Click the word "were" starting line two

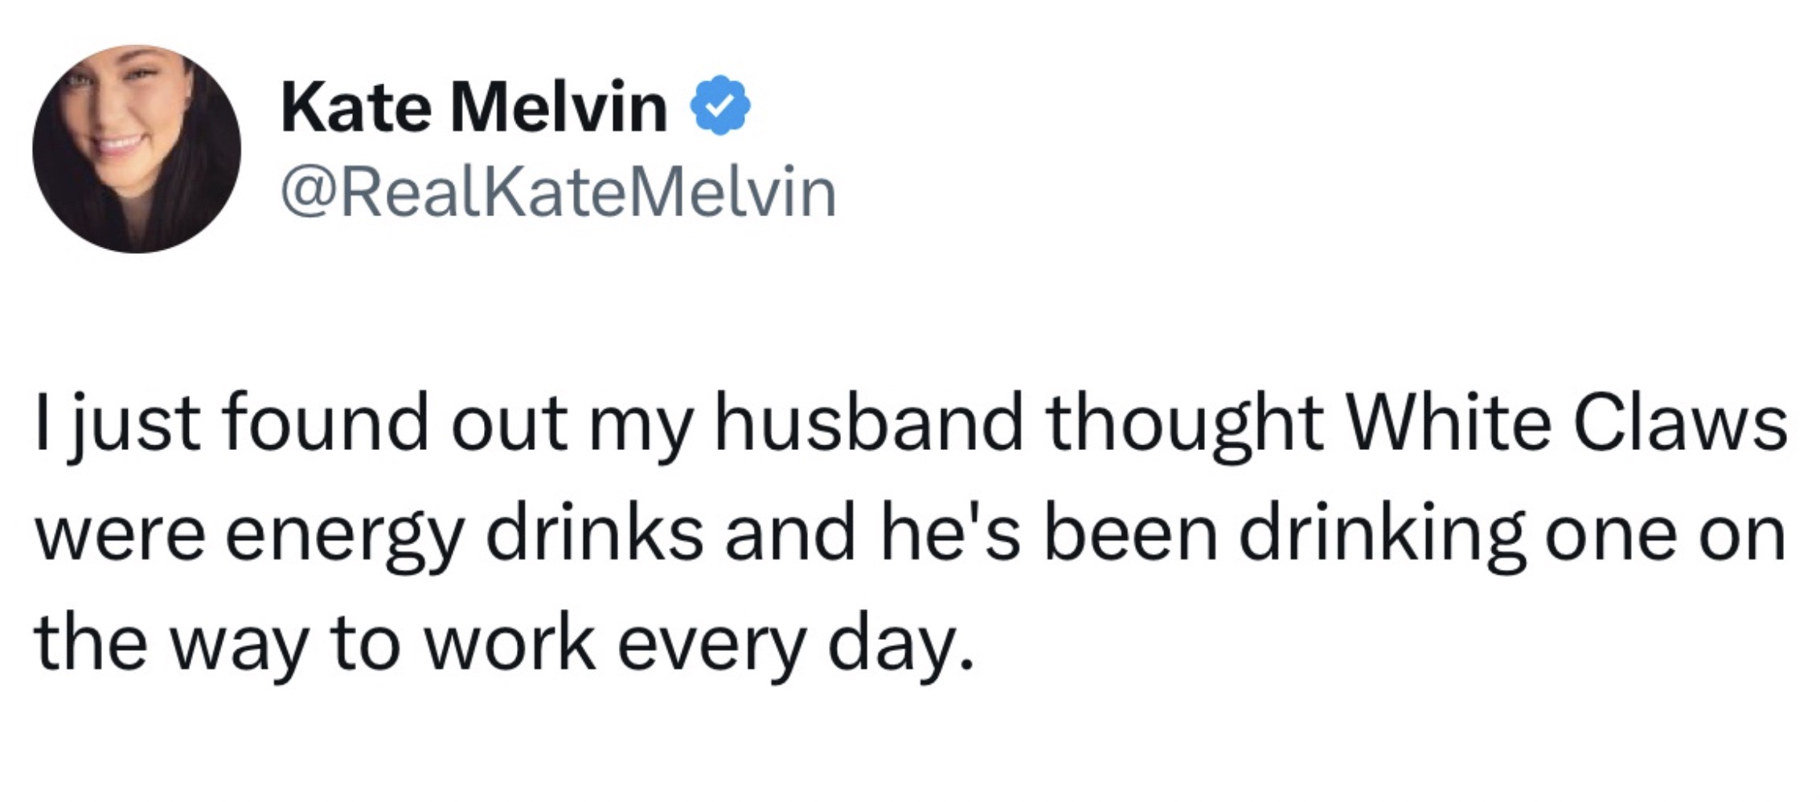point(120,535)
